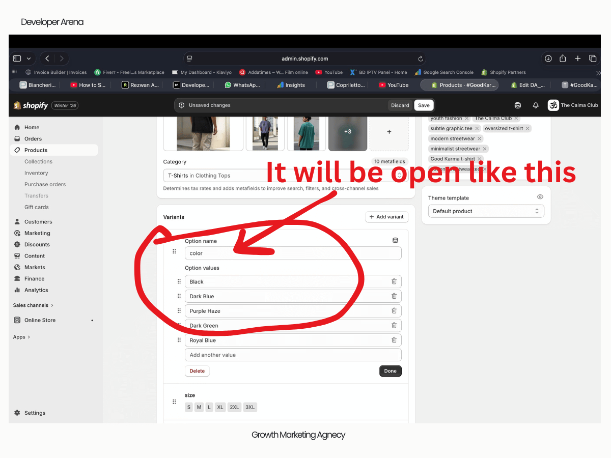
Task: Click the 'Add another value' input field
Action: [x=293, y=355]
